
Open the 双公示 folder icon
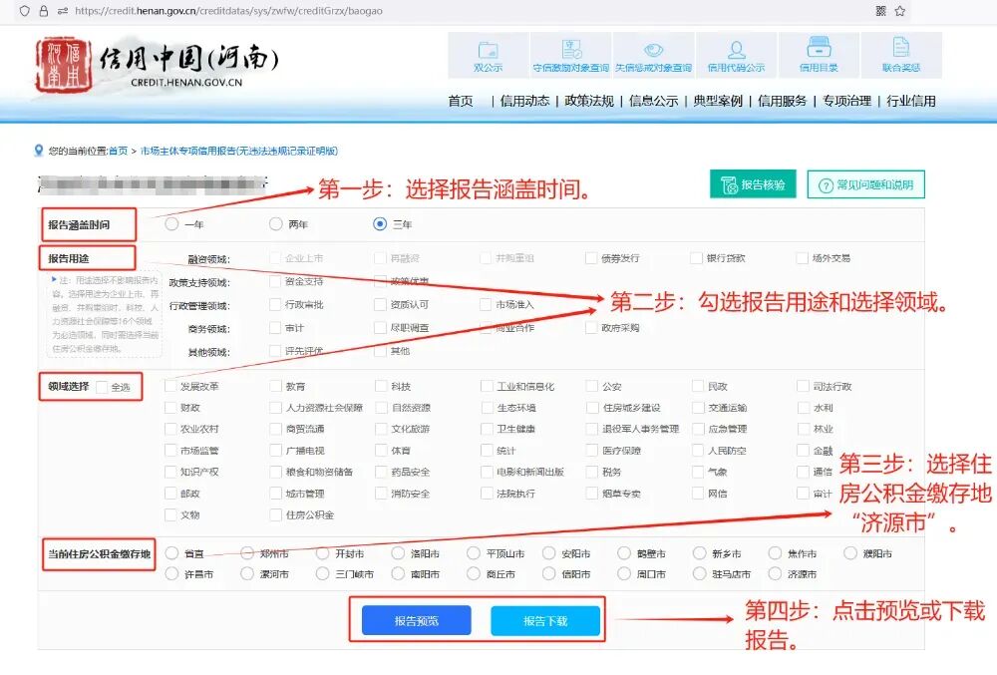coord(488,50)
